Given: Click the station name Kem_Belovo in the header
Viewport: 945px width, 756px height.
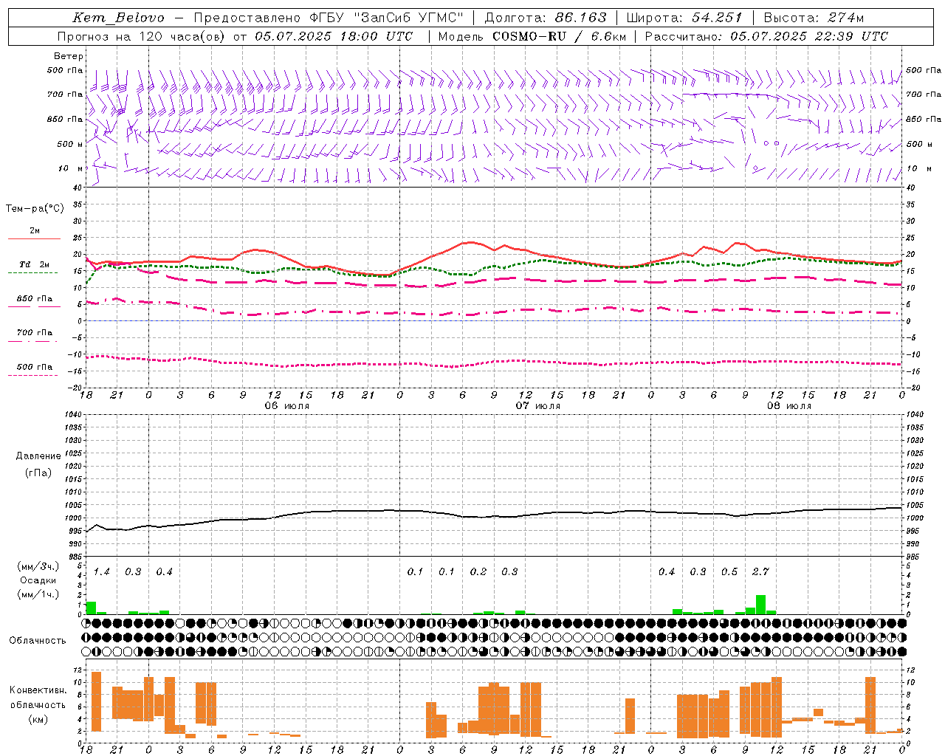Looking at the screenshot, I should (x=119, y=18).
